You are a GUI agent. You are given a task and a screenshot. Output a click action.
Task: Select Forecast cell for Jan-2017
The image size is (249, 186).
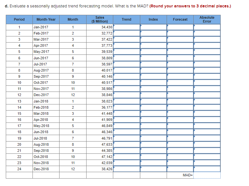[x=180, y=27]
